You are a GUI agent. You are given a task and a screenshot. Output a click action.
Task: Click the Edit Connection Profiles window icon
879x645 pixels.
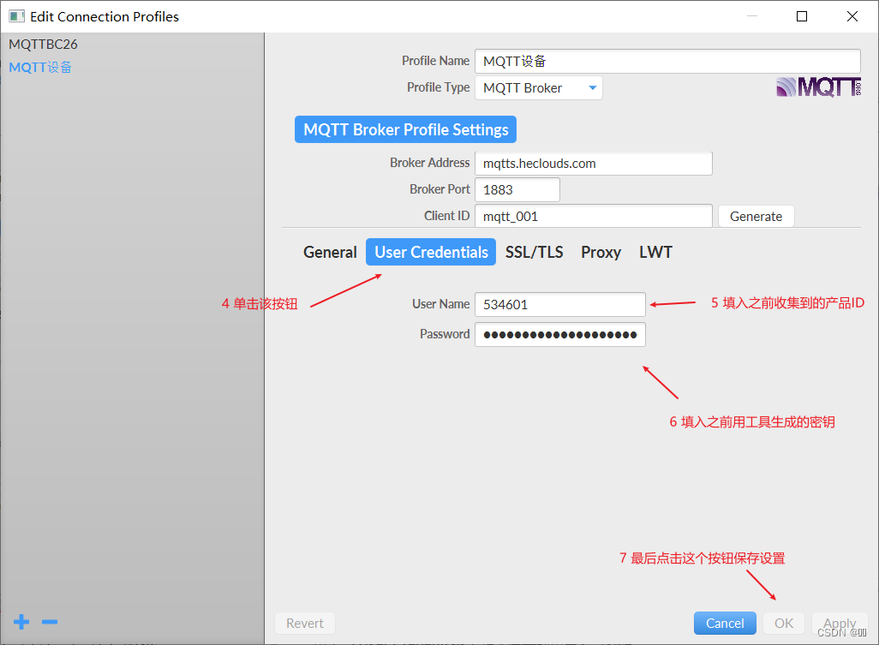click(17, 16)
